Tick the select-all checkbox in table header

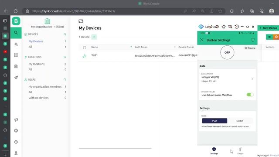[85, 48]
